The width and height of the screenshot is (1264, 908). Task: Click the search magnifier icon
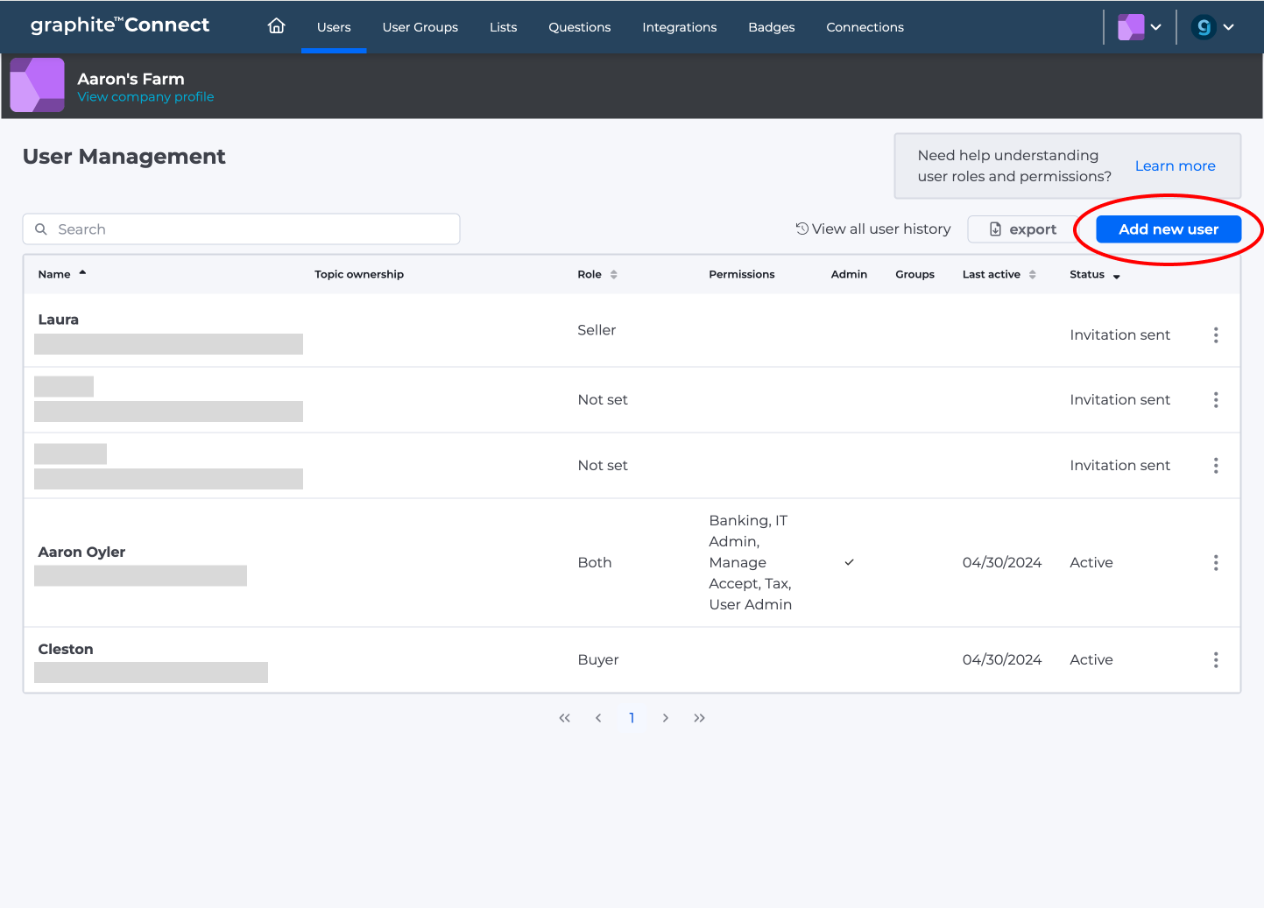click(x=41, y=229)
